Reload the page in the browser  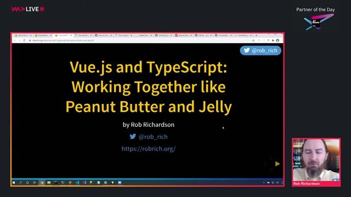pos(24,40)
